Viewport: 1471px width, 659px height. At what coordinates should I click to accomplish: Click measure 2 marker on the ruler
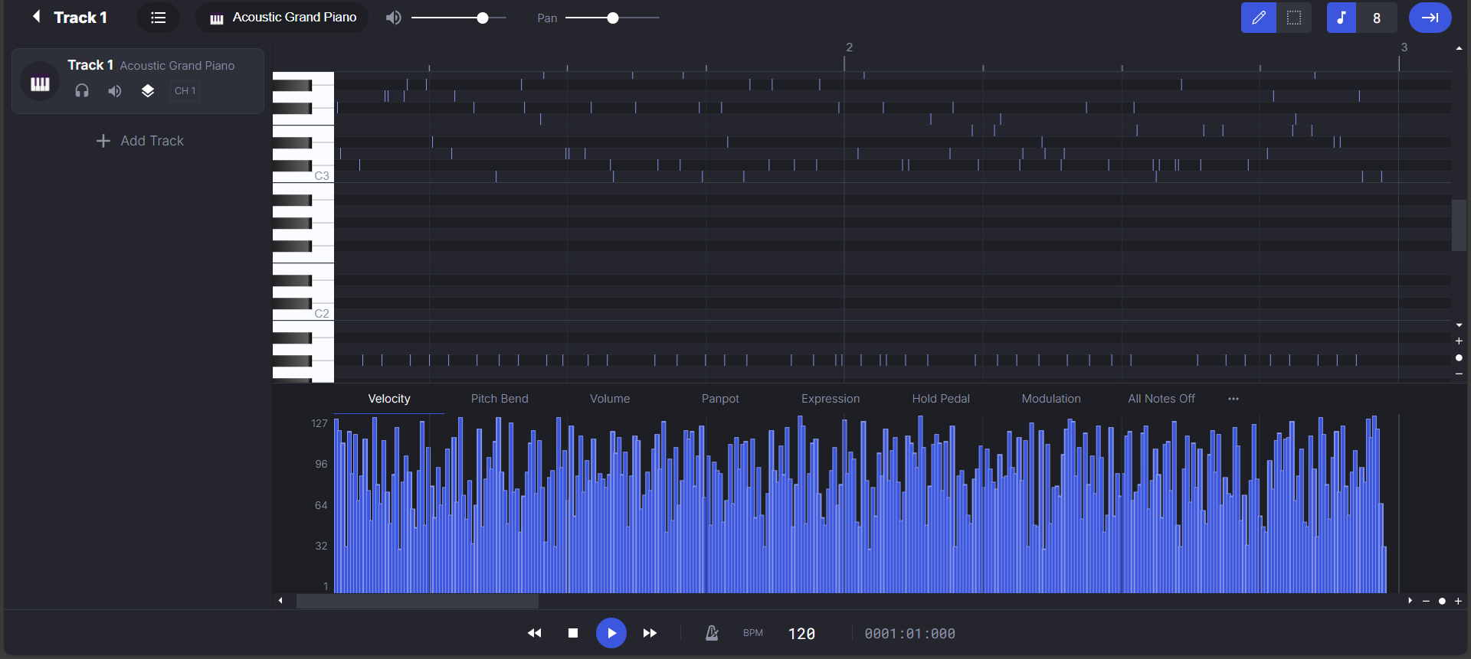[x=849, y=47]
